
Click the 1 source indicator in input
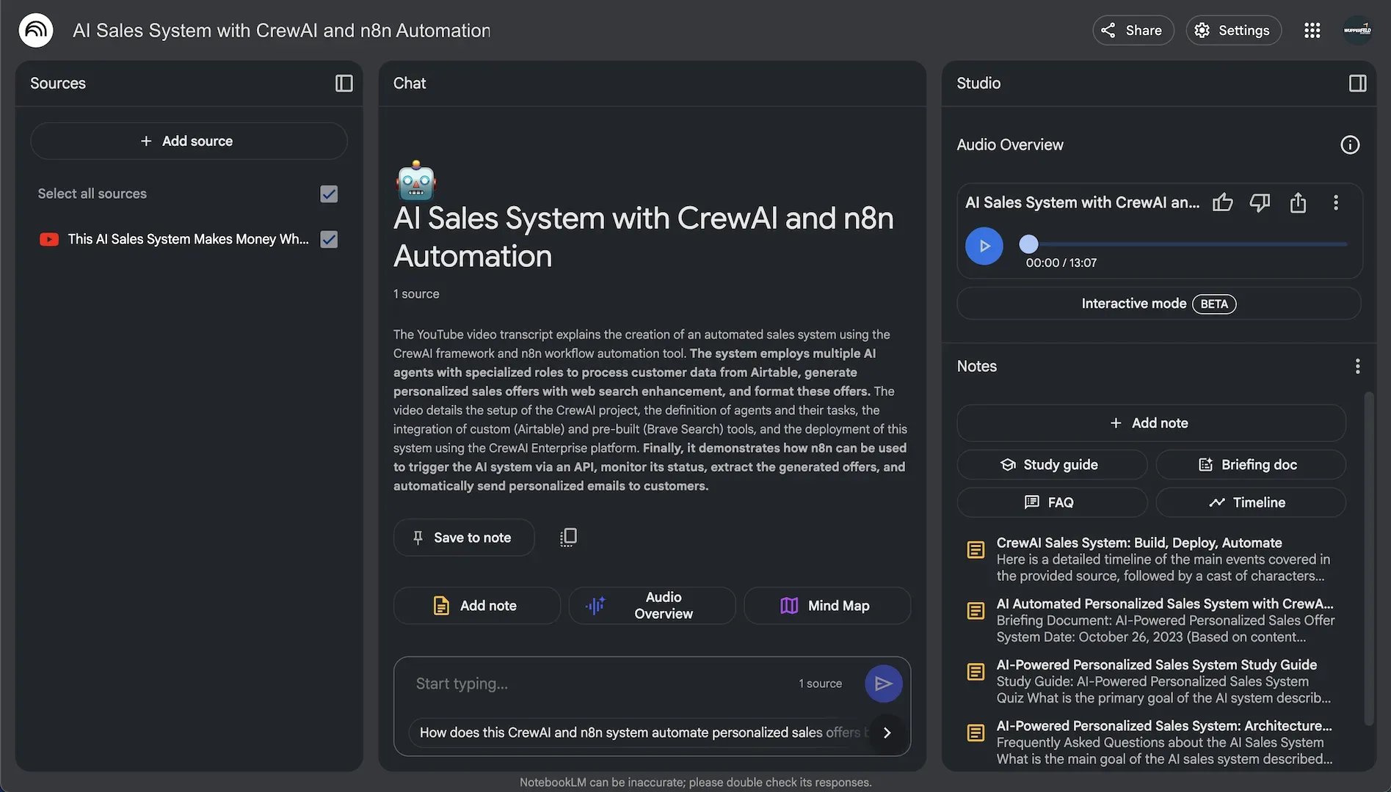point(820,683)
